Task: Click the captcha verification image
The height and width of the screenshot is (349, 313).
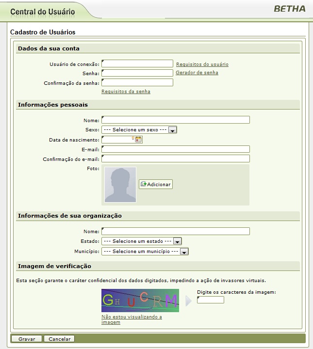Action: click(x=140, y=301)
